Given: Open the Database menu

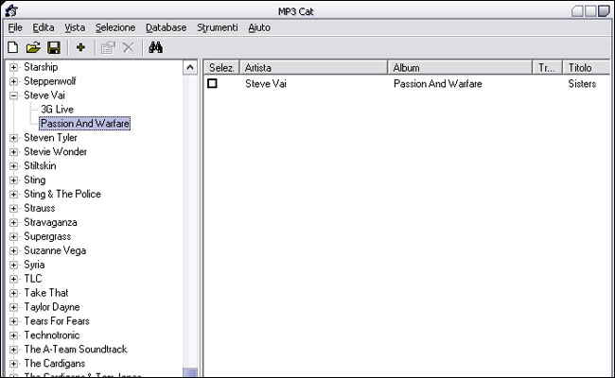Looking at the screenshot, I should tap(166, 28).
